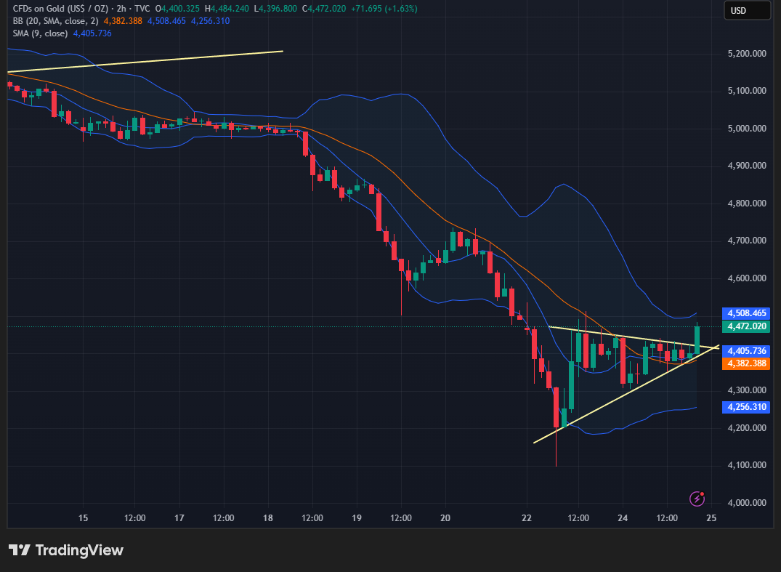Click the blue 4,405.736 SMA price label
Screen dimensions: 781x572
[x=747, y=350]
